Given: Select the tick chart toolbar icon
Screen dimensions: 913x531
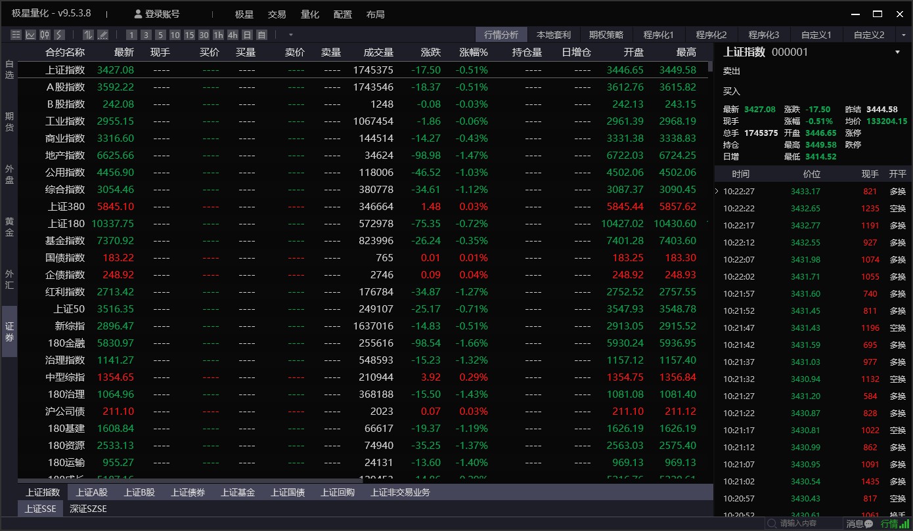Looking at the screenshot, I should coord(59,35).
